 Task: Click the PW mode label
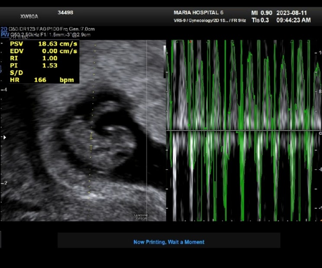(5, 35)
